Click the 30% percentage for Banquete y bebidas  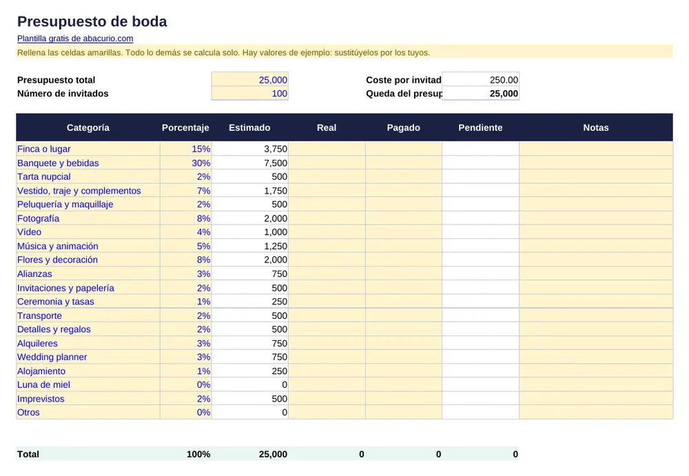coord(185,163)
